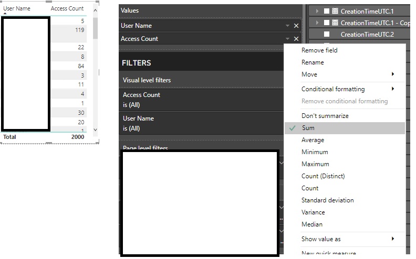Image resolution: width=416 pixels, height=259 pixels.
Task: Open User Name field dropdown arrow
Action: click(287, 26)
